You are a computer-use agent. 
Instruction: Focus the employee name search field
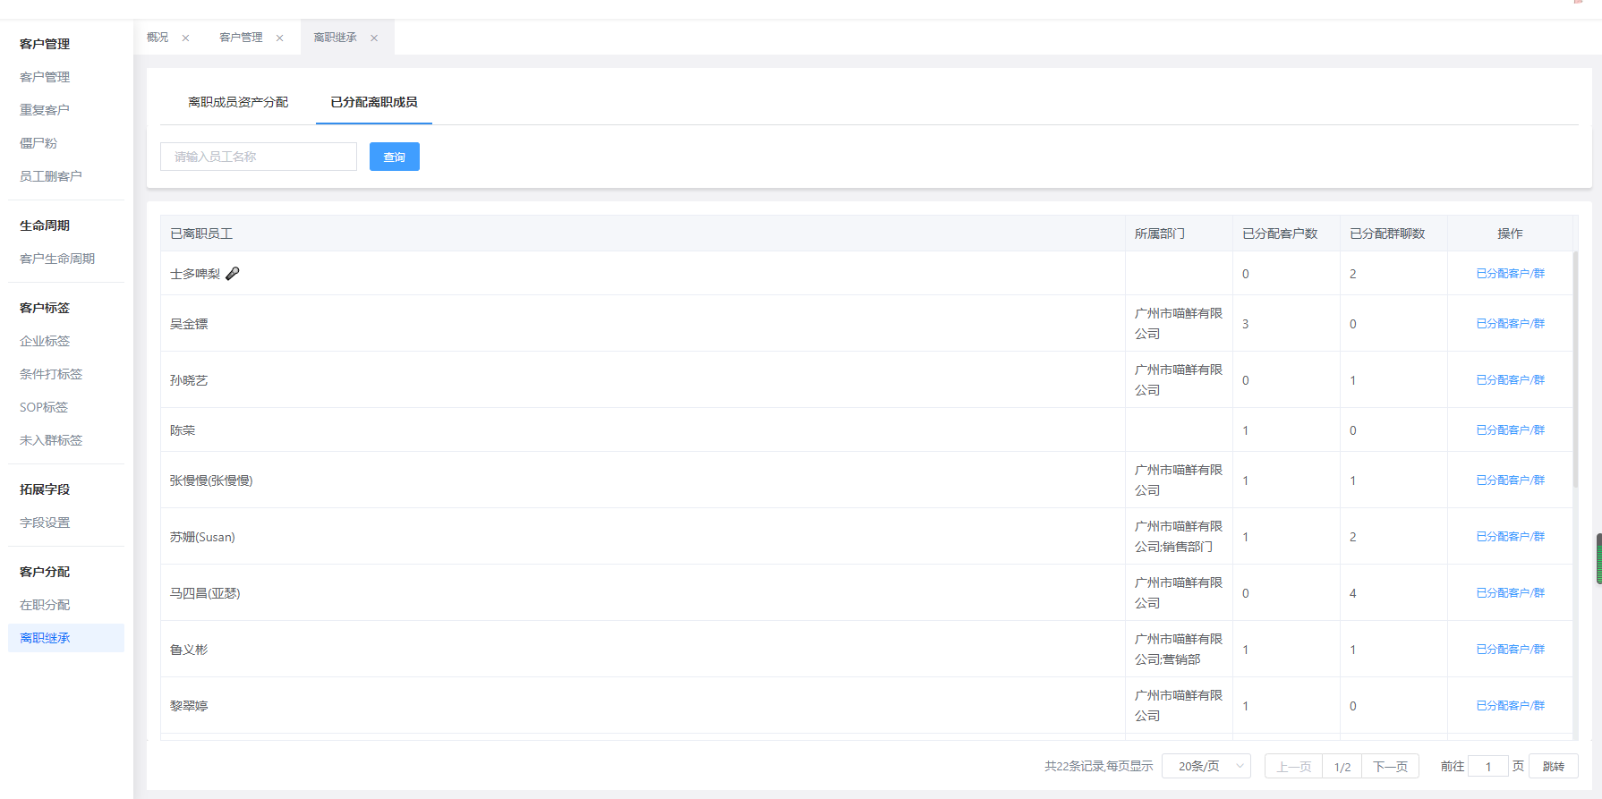click(x=259, y=157)
